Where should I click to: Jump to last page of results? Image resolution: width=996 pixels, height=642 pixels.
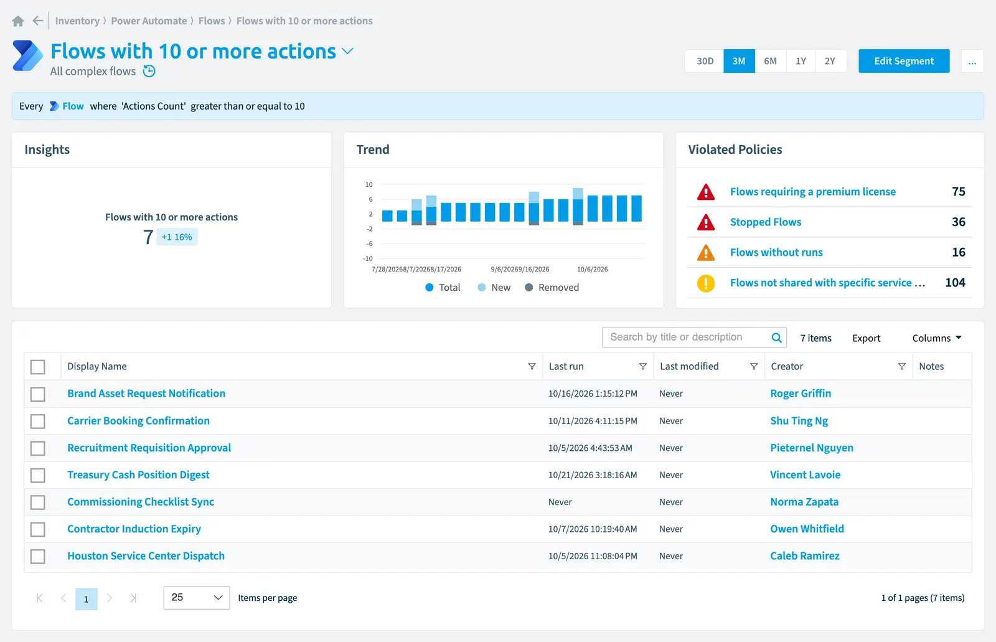pos(133,598)
